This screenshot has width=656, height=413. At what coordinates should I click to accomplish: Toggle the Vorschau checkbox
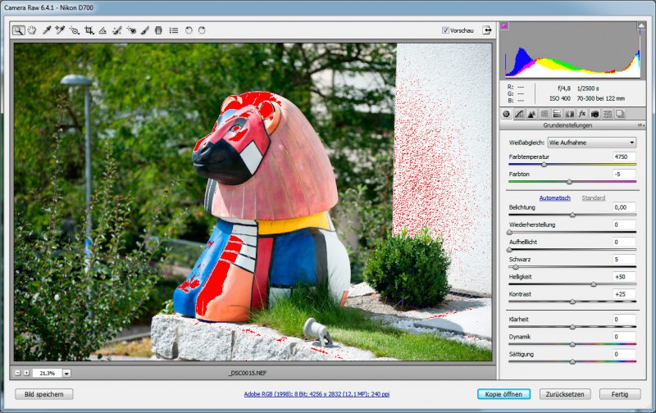coord(445,30)
